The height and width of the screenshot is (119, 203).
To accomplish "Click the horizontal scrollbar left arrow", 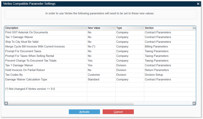I will [x=6, y=103].
